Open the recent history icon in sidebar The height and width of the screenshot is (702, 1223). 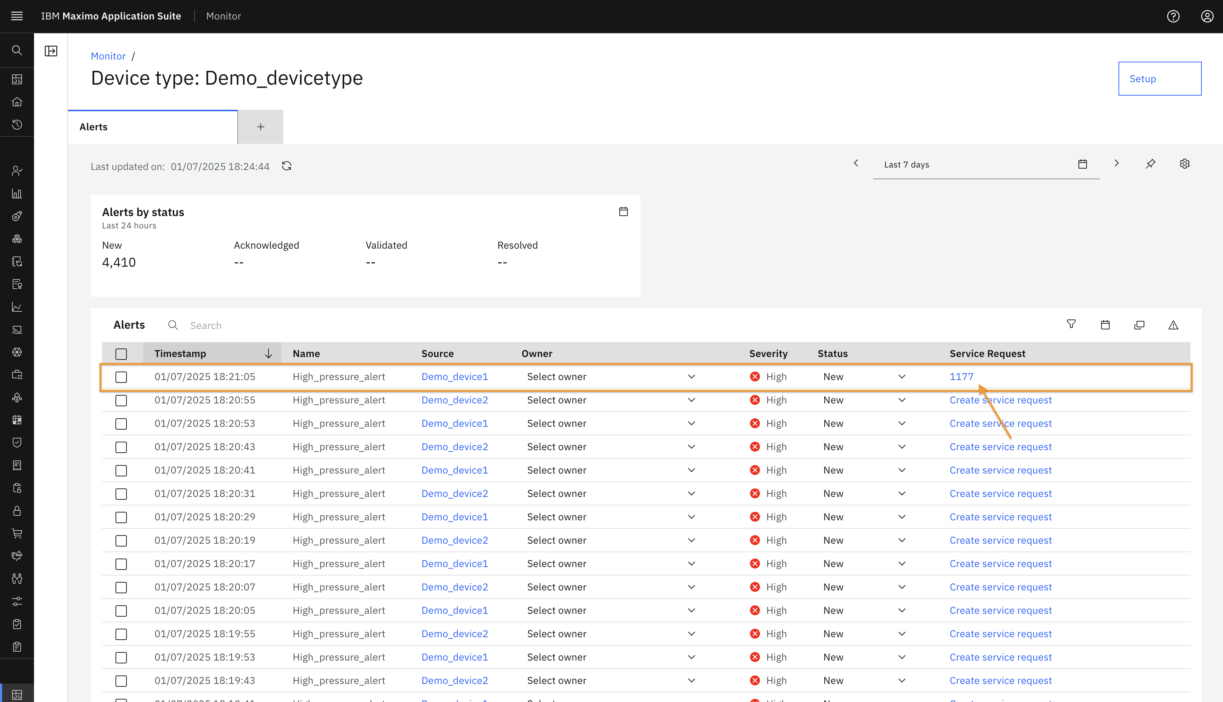pos(17,124)
